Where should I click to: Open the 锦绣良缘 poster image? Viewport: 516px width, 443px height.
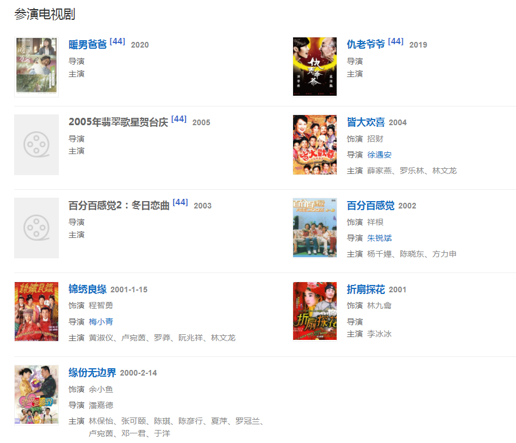[x=37, y=312]
